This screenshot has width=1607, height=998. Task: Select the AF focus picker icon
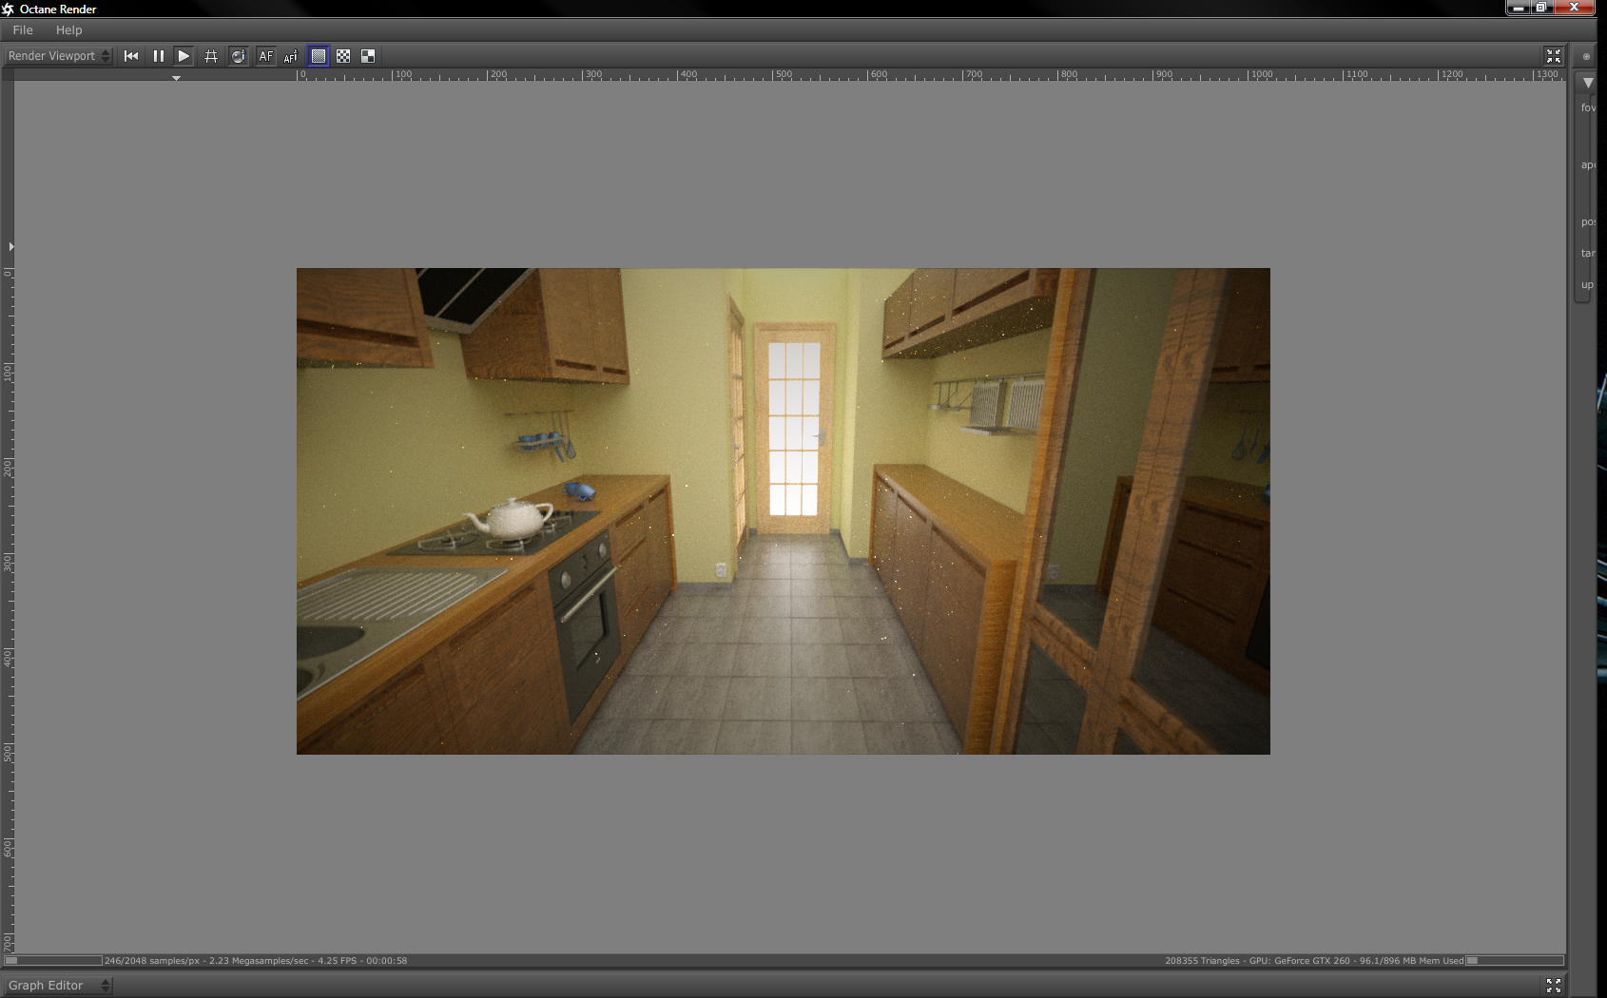coord(291,56)
